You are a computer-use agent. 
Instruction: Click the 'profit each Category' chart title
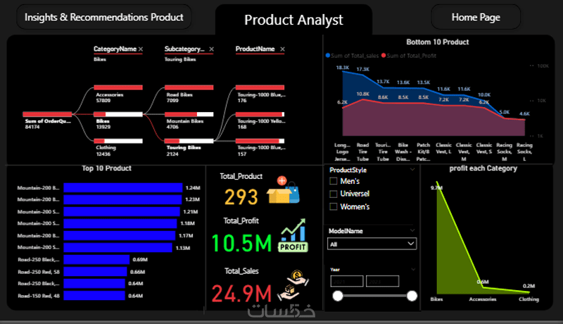point(483,168)
